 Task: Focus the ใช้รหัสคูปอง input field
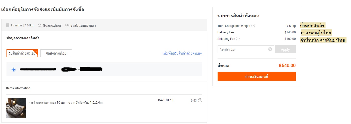click(242, 49)
